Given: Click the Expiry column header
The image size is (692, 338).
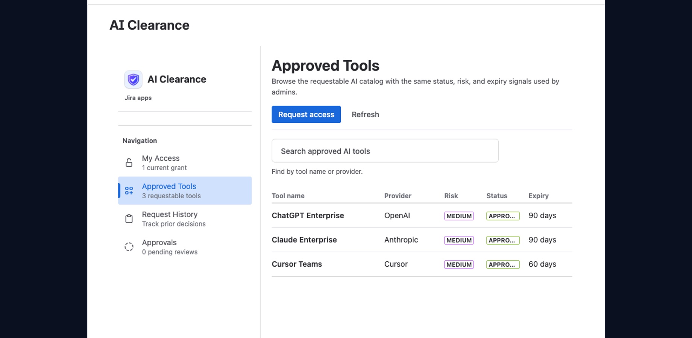Looking at the screenshot, I should pos(539,196).
